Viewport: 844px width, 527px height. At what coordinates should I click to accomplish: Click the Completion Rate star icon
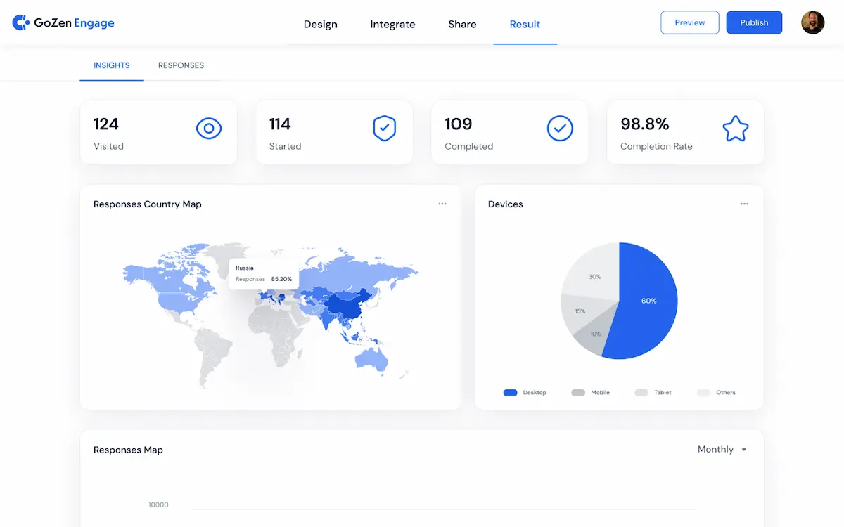736,129
